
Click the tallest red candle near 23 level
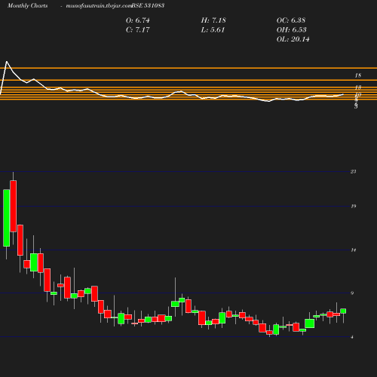[x=14, y=206]
